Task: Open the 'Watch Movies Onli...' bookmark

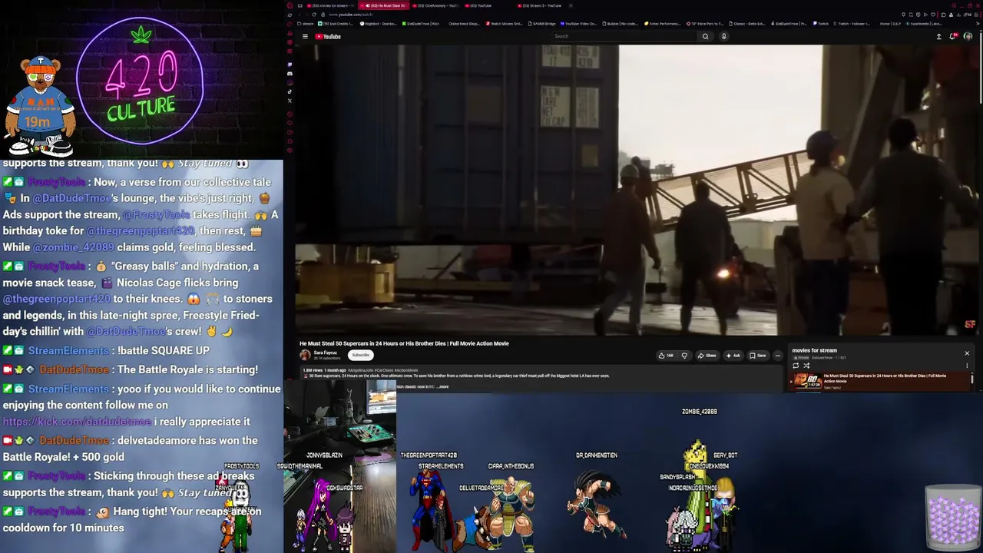Action: (x=505, y=24)
